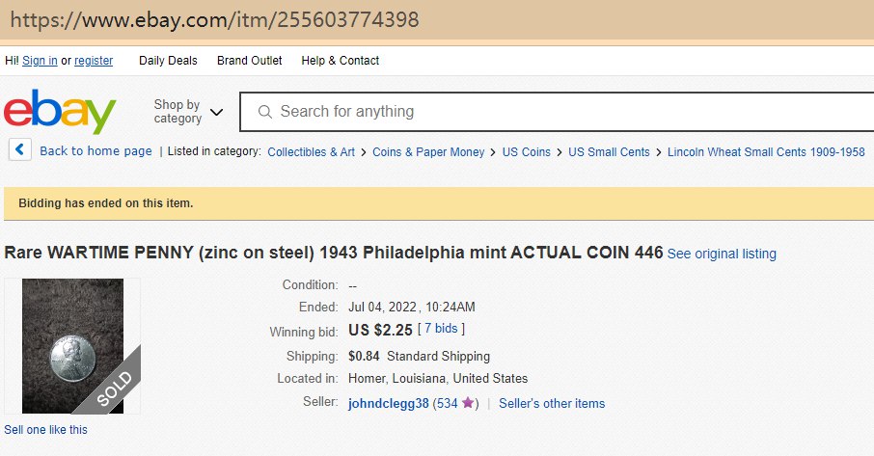874x456 pixels.
Task: Click See original listing link
Action: click(722, 255)
